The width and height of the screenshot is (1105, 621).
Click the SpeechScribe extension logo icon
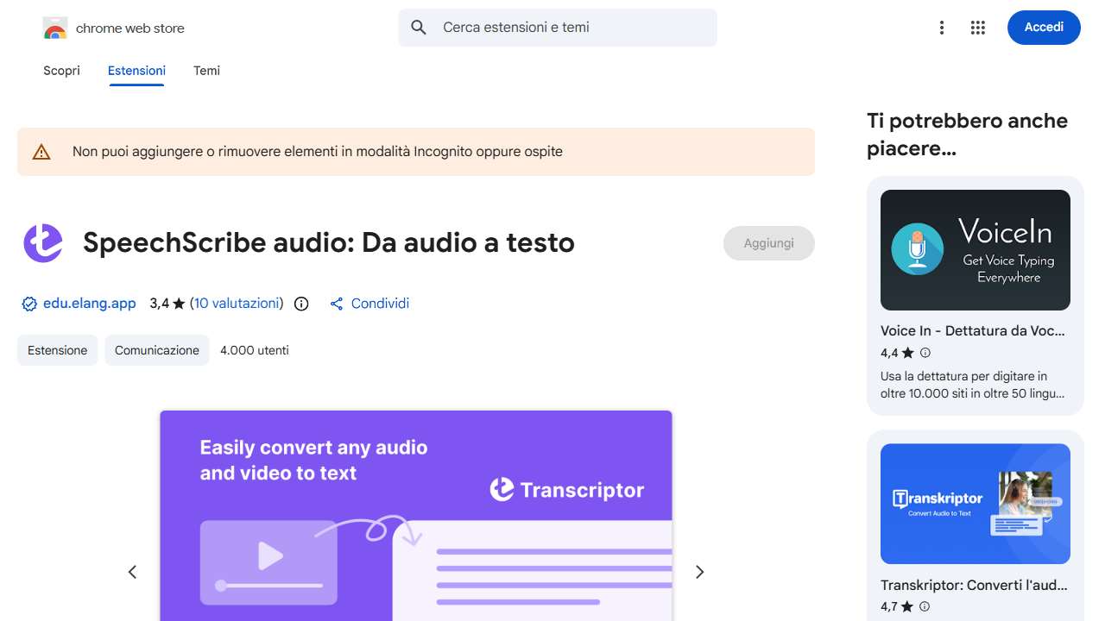pyautogui.click(x=43, y=243)
